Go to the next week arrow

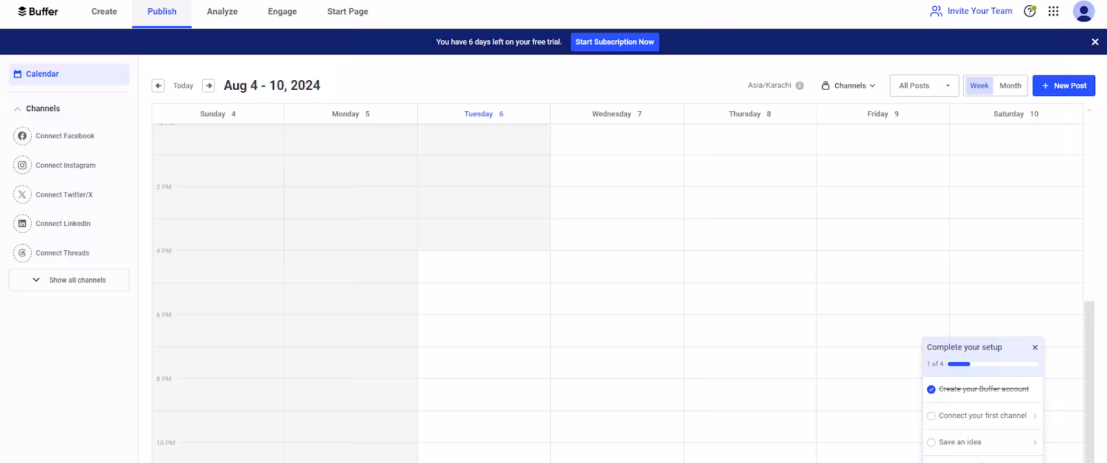click(208, 86)
